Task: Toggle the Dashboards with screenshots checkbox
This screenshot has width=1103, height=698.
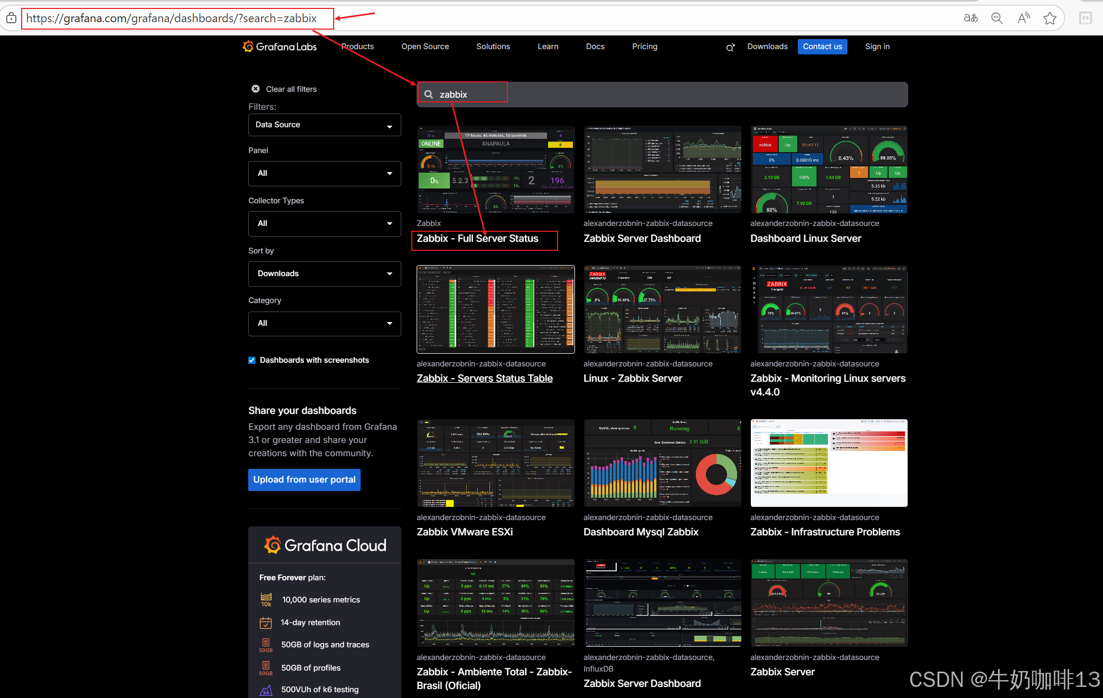Action: (252, 360)
